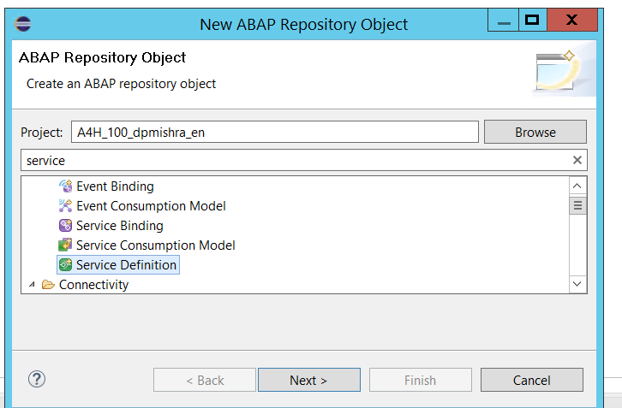This screenshot has height=408, width=622.
Task: Click the object list scrollbar thumb
Action: pos(577,205)
